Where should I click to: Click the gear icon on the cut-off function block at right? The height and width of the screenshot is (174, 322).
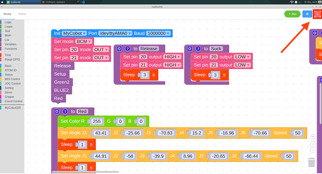[x=315, y=33]
